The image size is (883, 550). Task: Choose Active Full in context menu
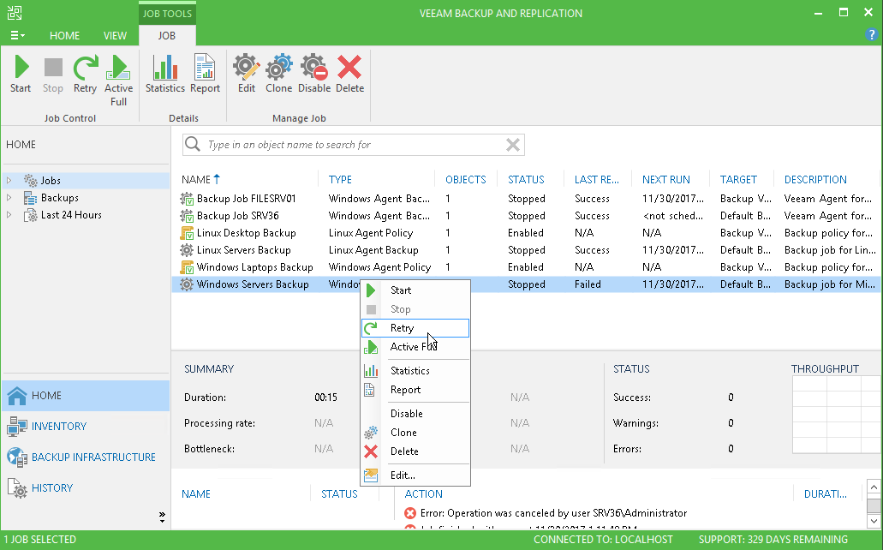(x=415, y=347)
